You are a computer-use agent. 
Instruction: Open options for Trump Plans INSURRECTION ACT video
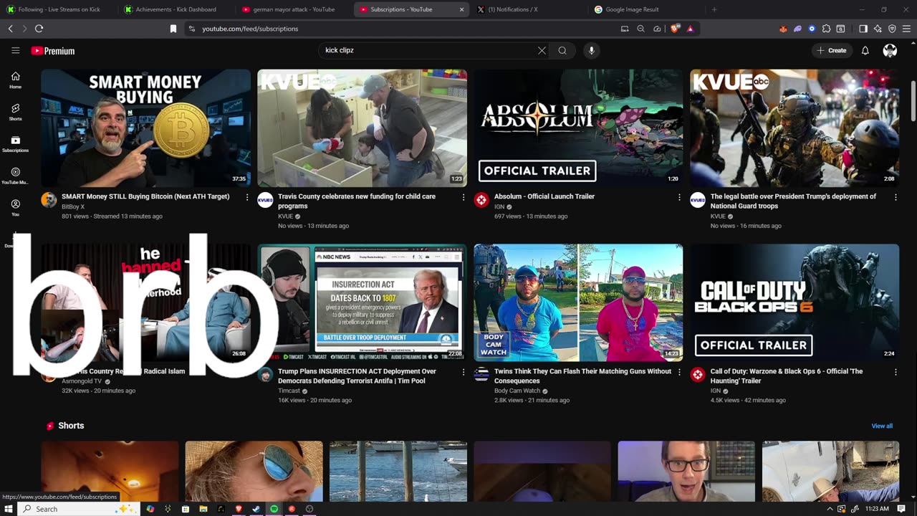click(464, 372)
